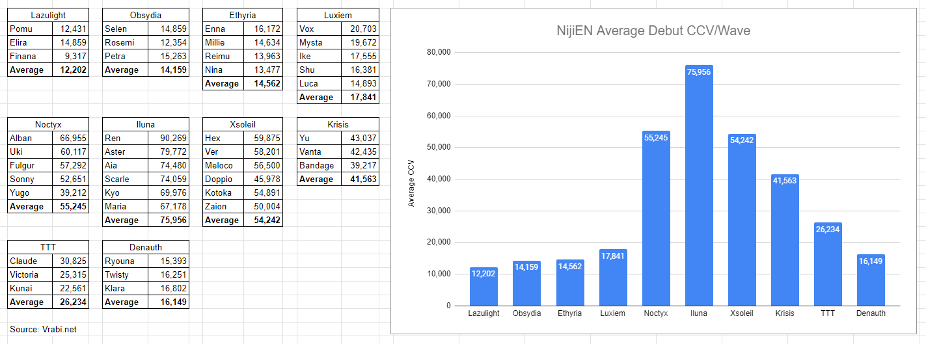Click the cell containing Kotoka

(x=224, y=192)
